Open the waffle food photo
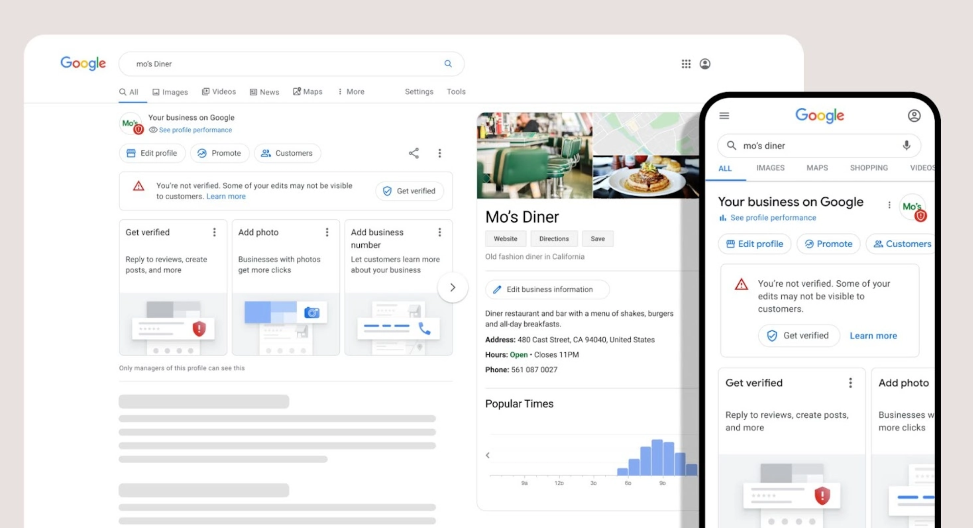The height and width of the screenshot is (528, 973). tap(646, 177)
